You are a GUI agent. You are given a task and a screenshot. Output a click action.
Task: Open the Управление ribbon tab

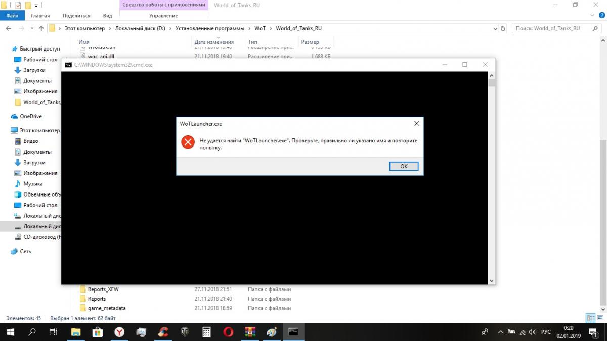pyautogui.click(x=163, y=16)
